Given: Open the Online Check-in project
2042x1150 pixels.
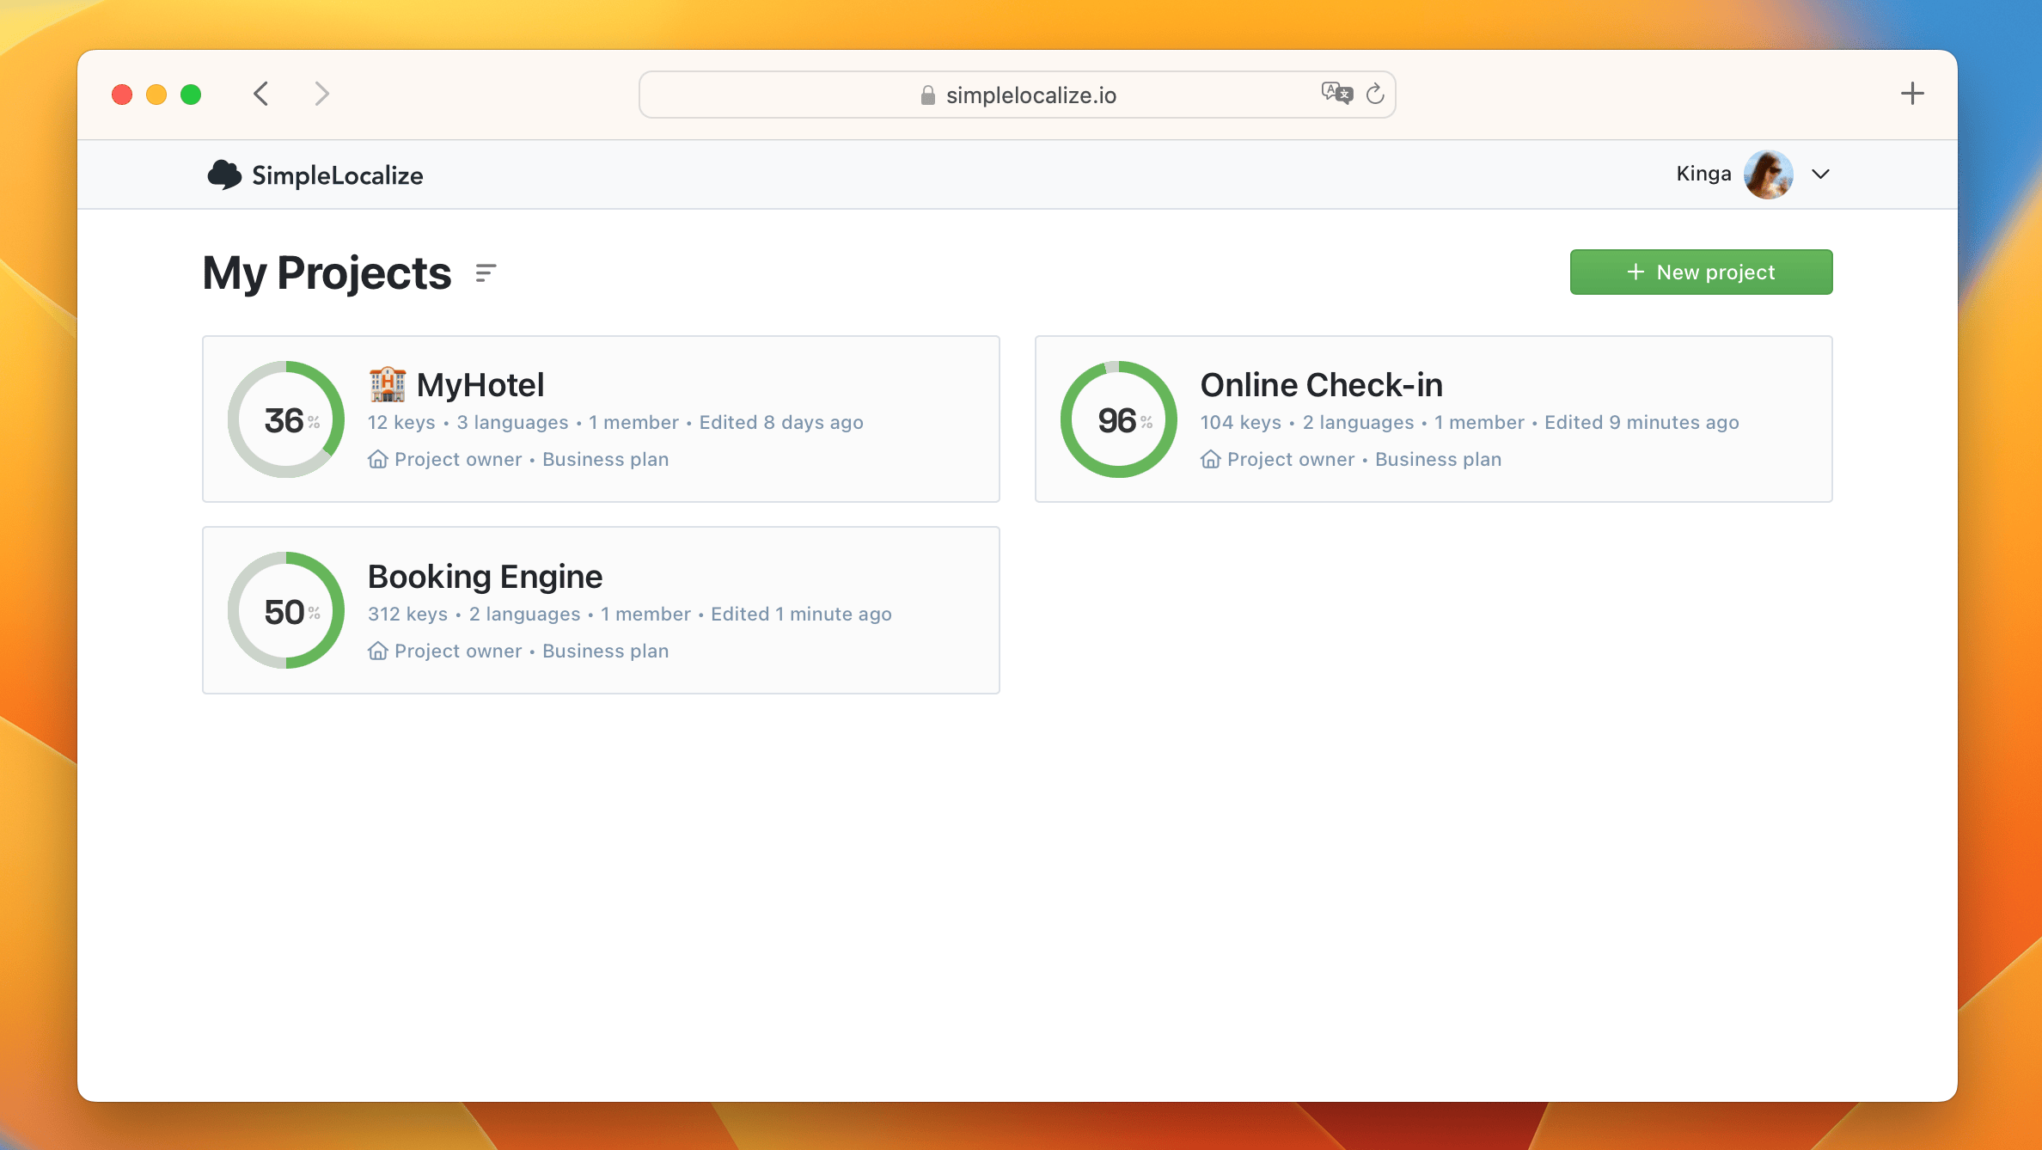Looking at the screenshot, I should pyautogui.click(x=1434, y=419).
